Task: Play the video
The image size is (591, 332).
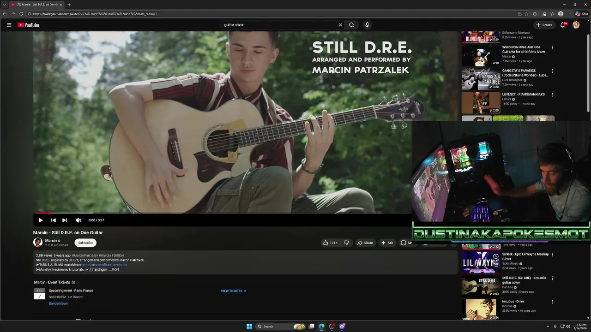Action: tap(41, 220)
